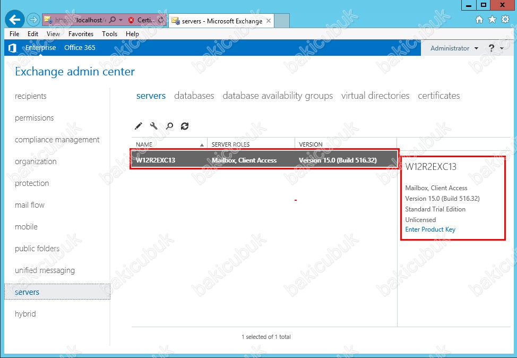517x358 pixels.
Task: Click the wrench configure icon
Action: pyautogui.click(x=153, y=126)
